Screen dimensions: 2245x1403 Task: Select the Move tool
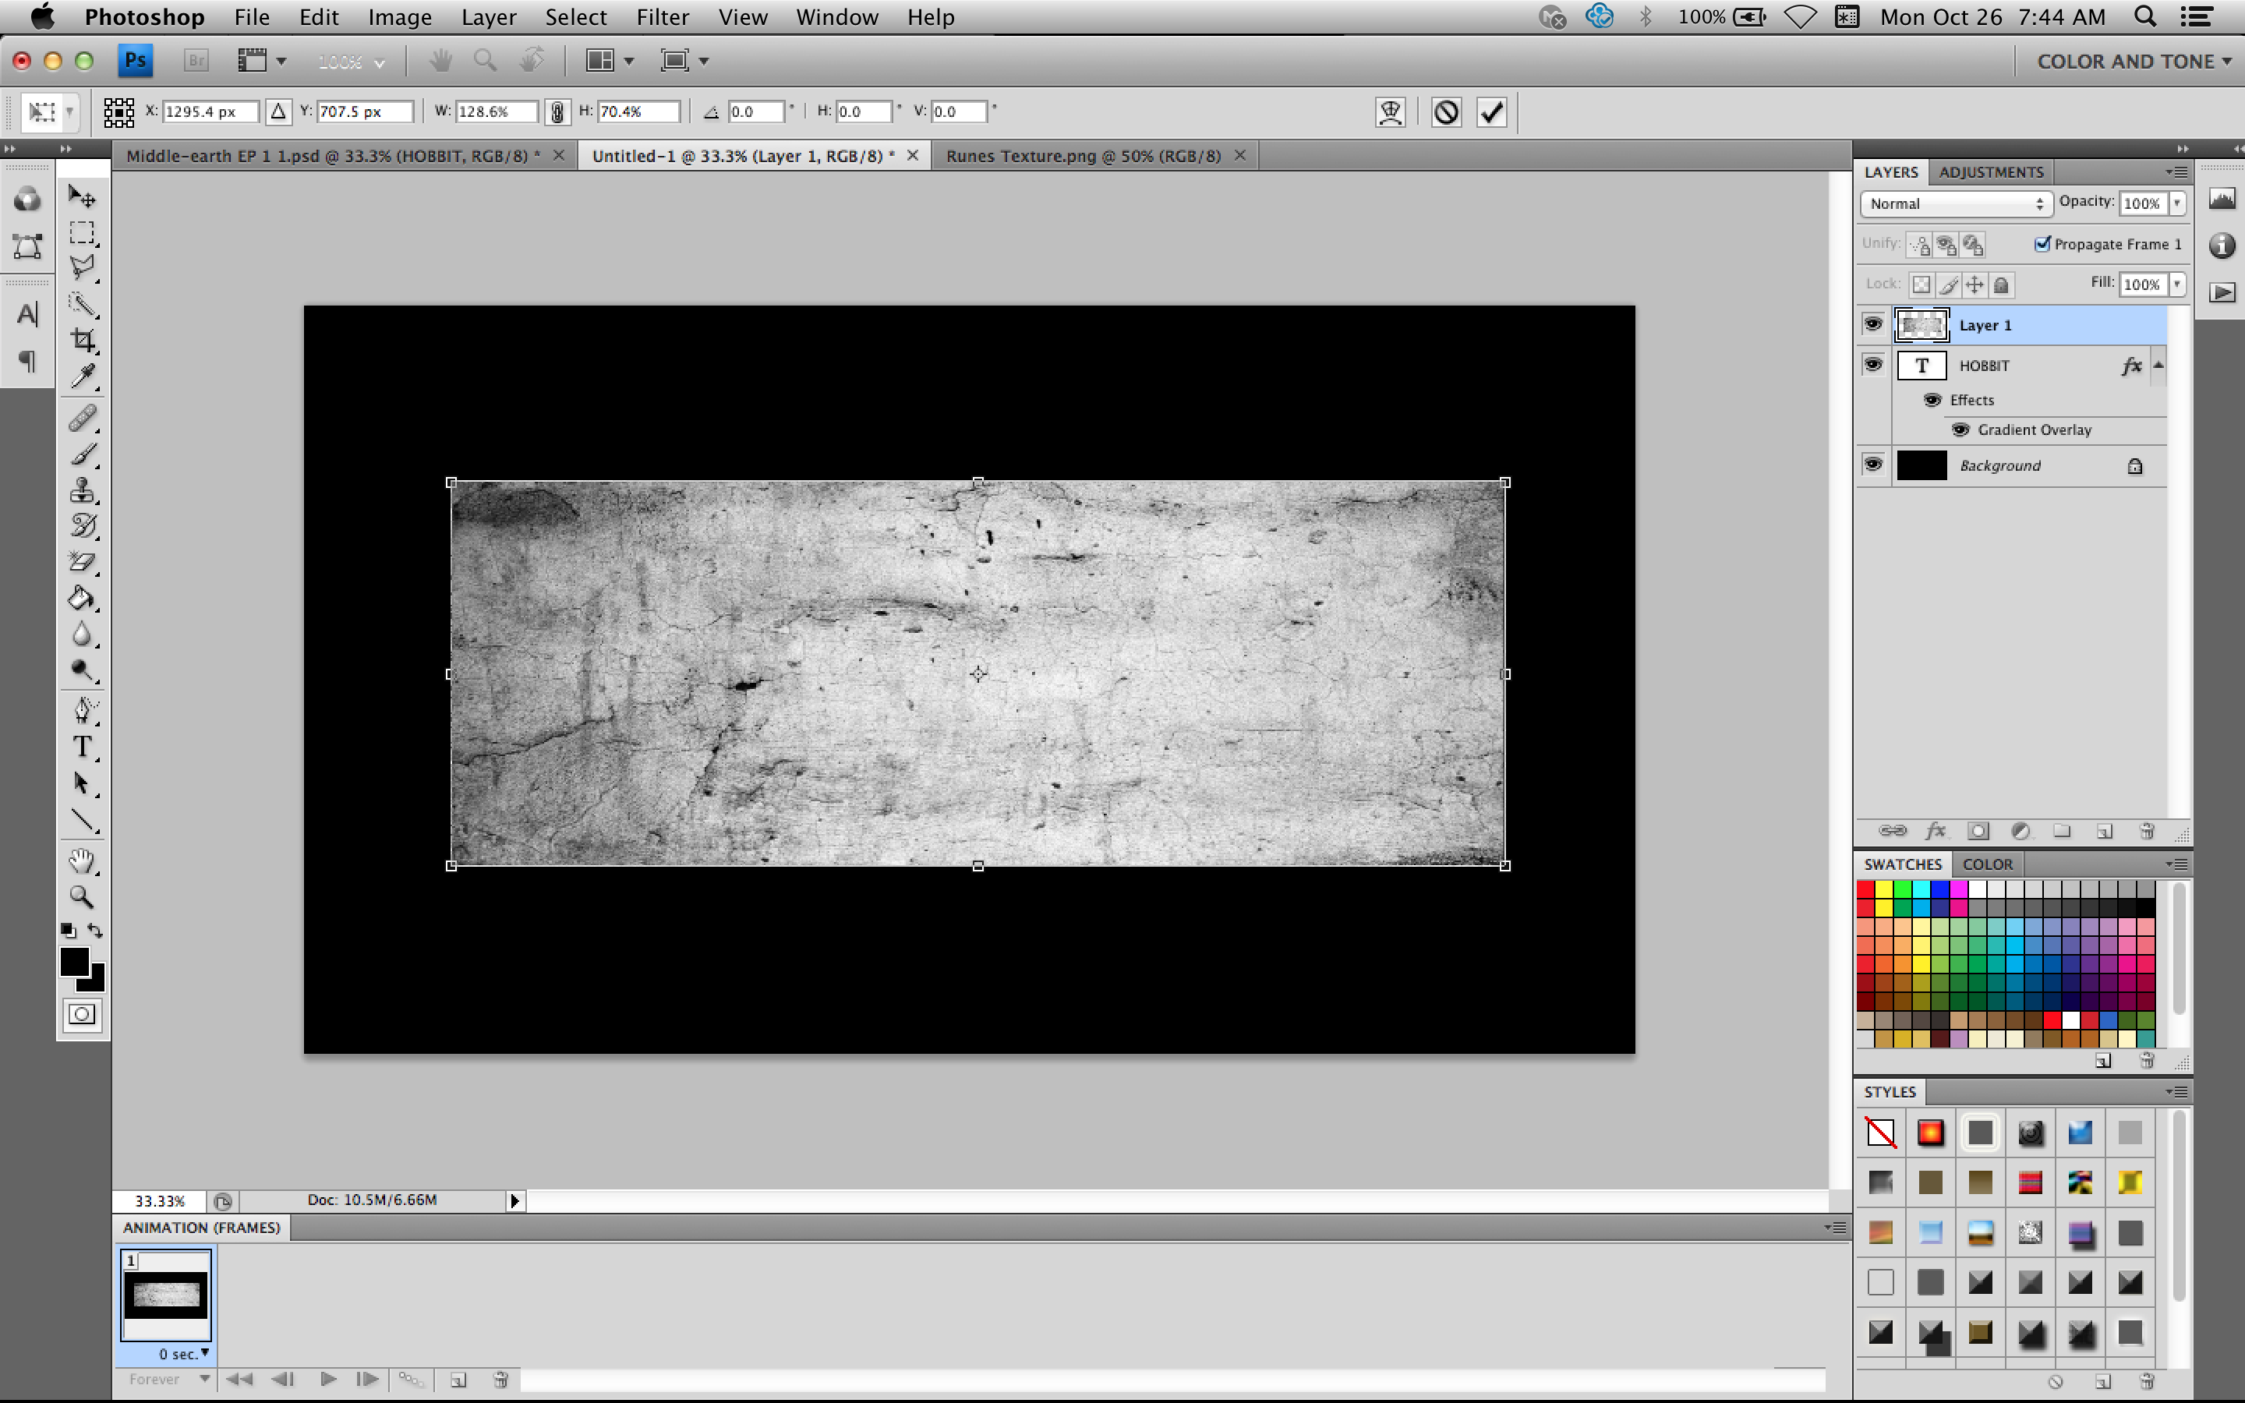(83, 196)
